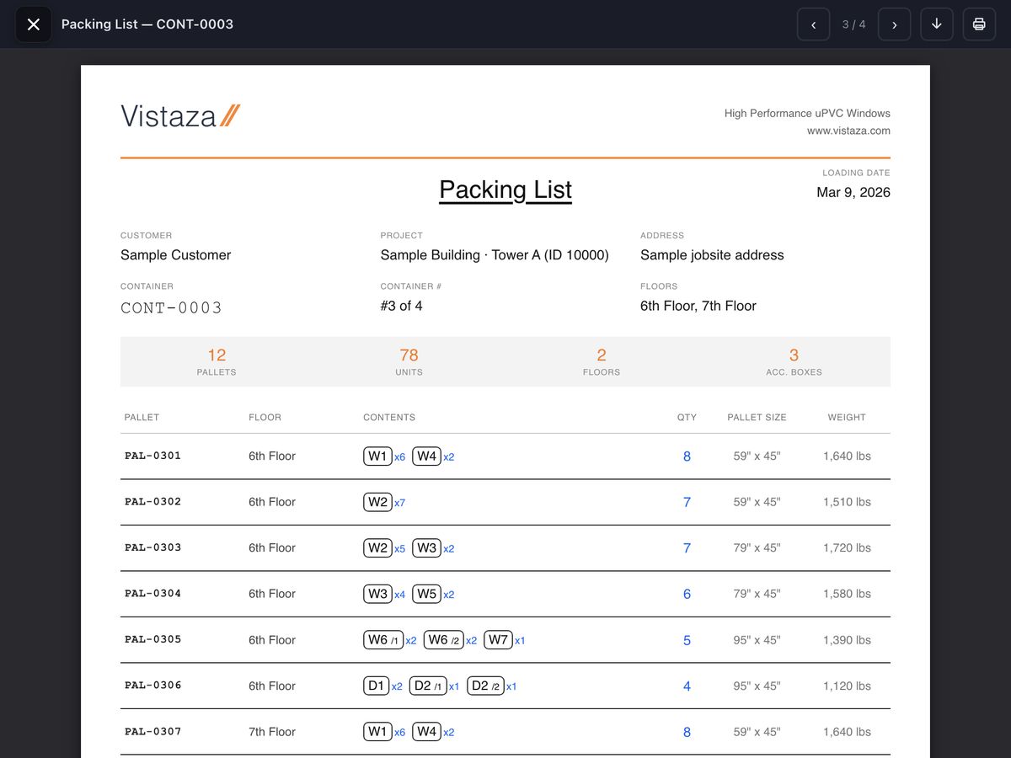Download the packing list
The width and height of the screenshot is (1011, 758).
937,24
